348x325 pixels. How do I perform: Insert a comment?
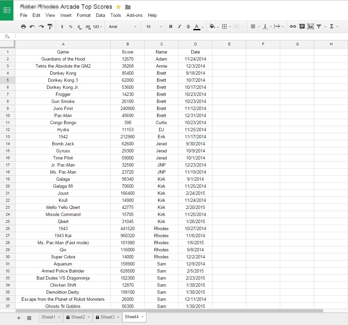click(302, 27)
